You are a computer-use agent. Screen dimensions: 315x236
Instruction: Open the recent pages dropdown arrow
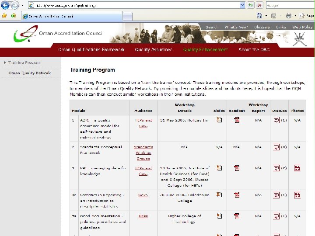click(x=22, y=5)
